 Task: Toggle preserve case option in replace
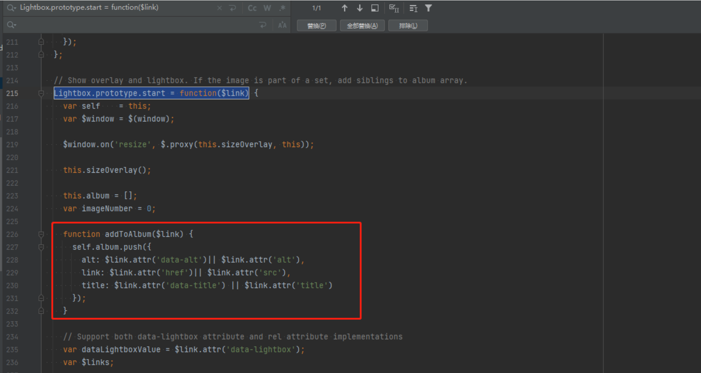tap(282, 25)
